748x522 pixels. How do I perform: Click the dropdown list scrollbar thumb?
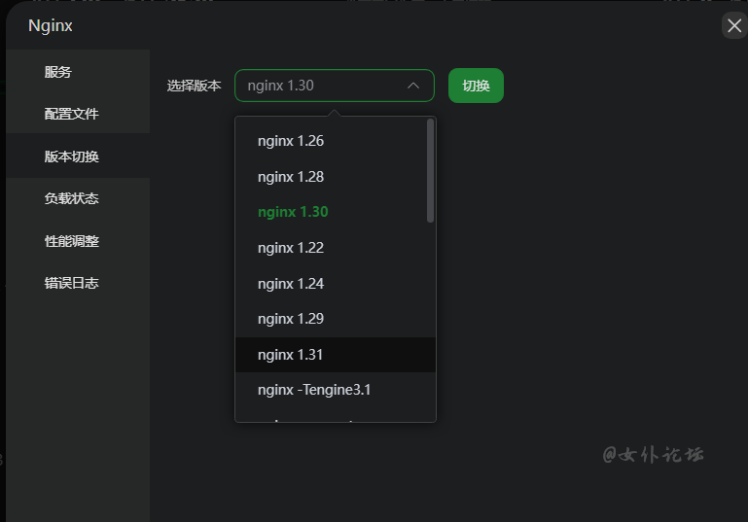coord(430,171)
